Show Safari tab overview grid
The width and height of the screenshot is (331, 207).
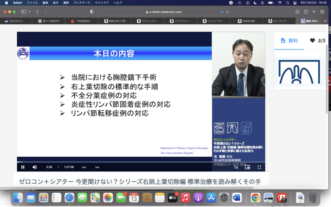pyautogui.click(x=322, y=12)
